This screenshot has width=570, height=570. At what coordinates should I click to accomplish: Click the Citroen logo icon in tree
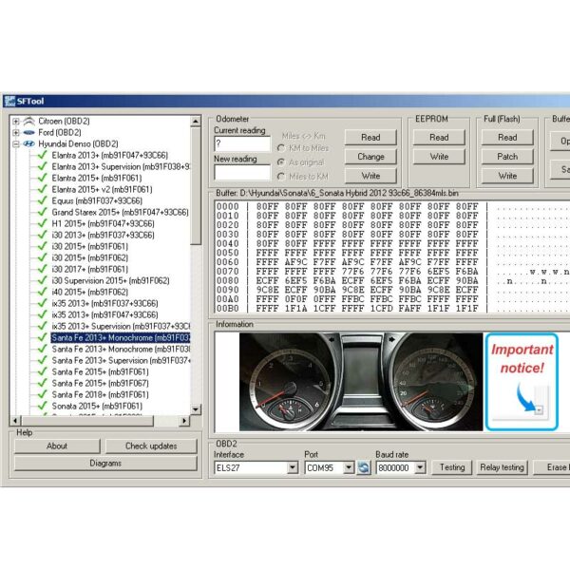pyautogui.click(x=28, y=122)
